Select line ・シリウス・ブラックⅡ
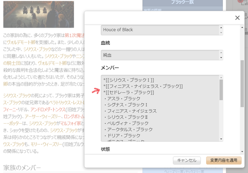Image resolution: width=248 pixels, height=173 pixels. (126, 117)
